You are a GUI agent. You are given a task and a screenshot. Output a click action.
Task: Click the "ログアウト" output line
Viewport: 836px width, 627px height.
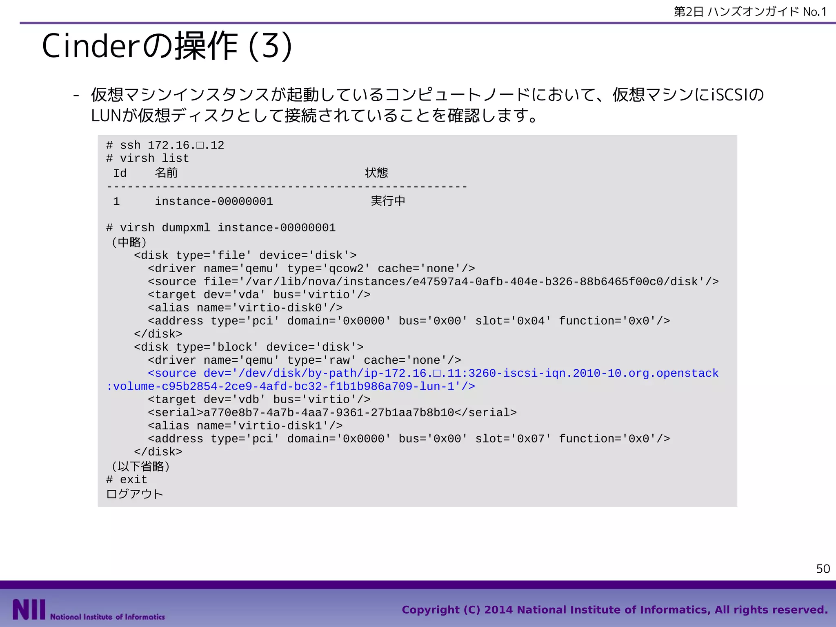pyautogui.click(x=135, y=494)
